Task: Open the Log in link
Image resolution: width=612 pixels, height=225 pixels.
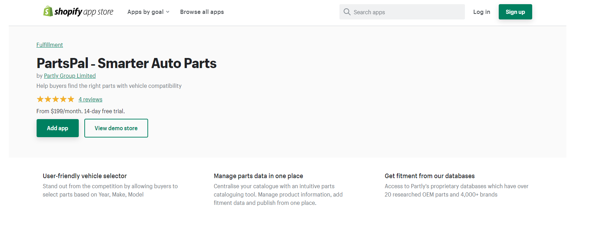Action: (x=481, y=12)
